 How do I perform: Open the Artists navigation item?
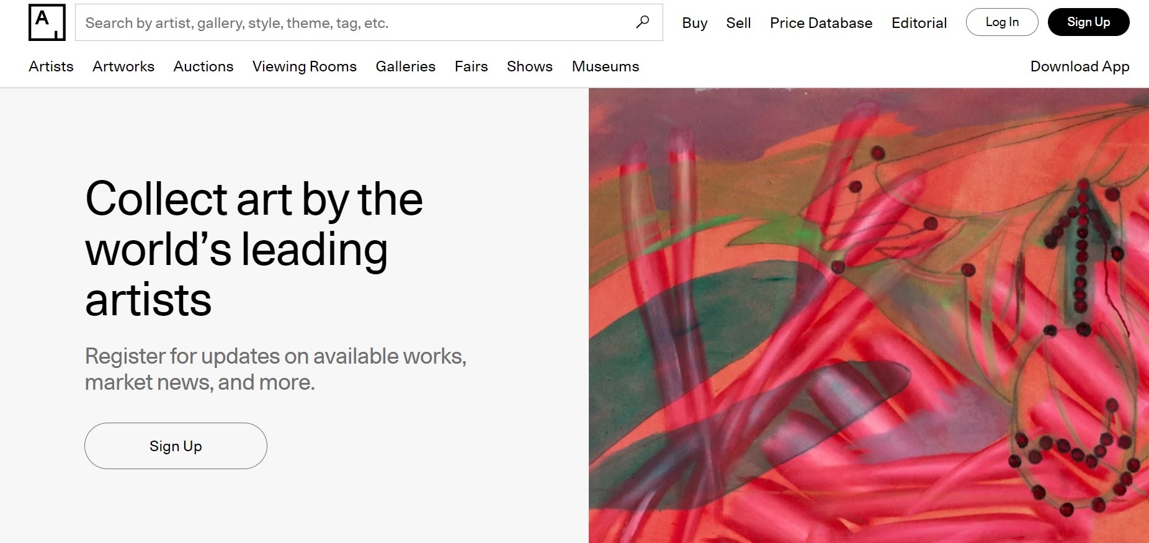coord(51,66)
